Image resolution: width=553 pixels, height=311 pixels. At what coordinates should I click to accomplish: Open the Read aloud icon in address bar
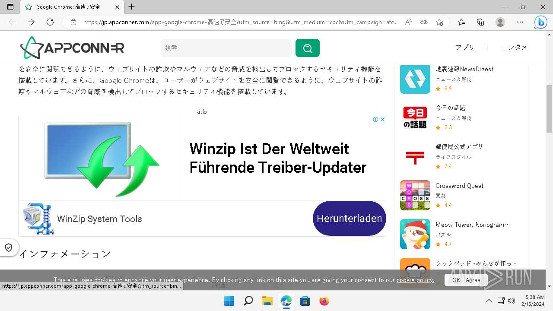tap(408, 22)
